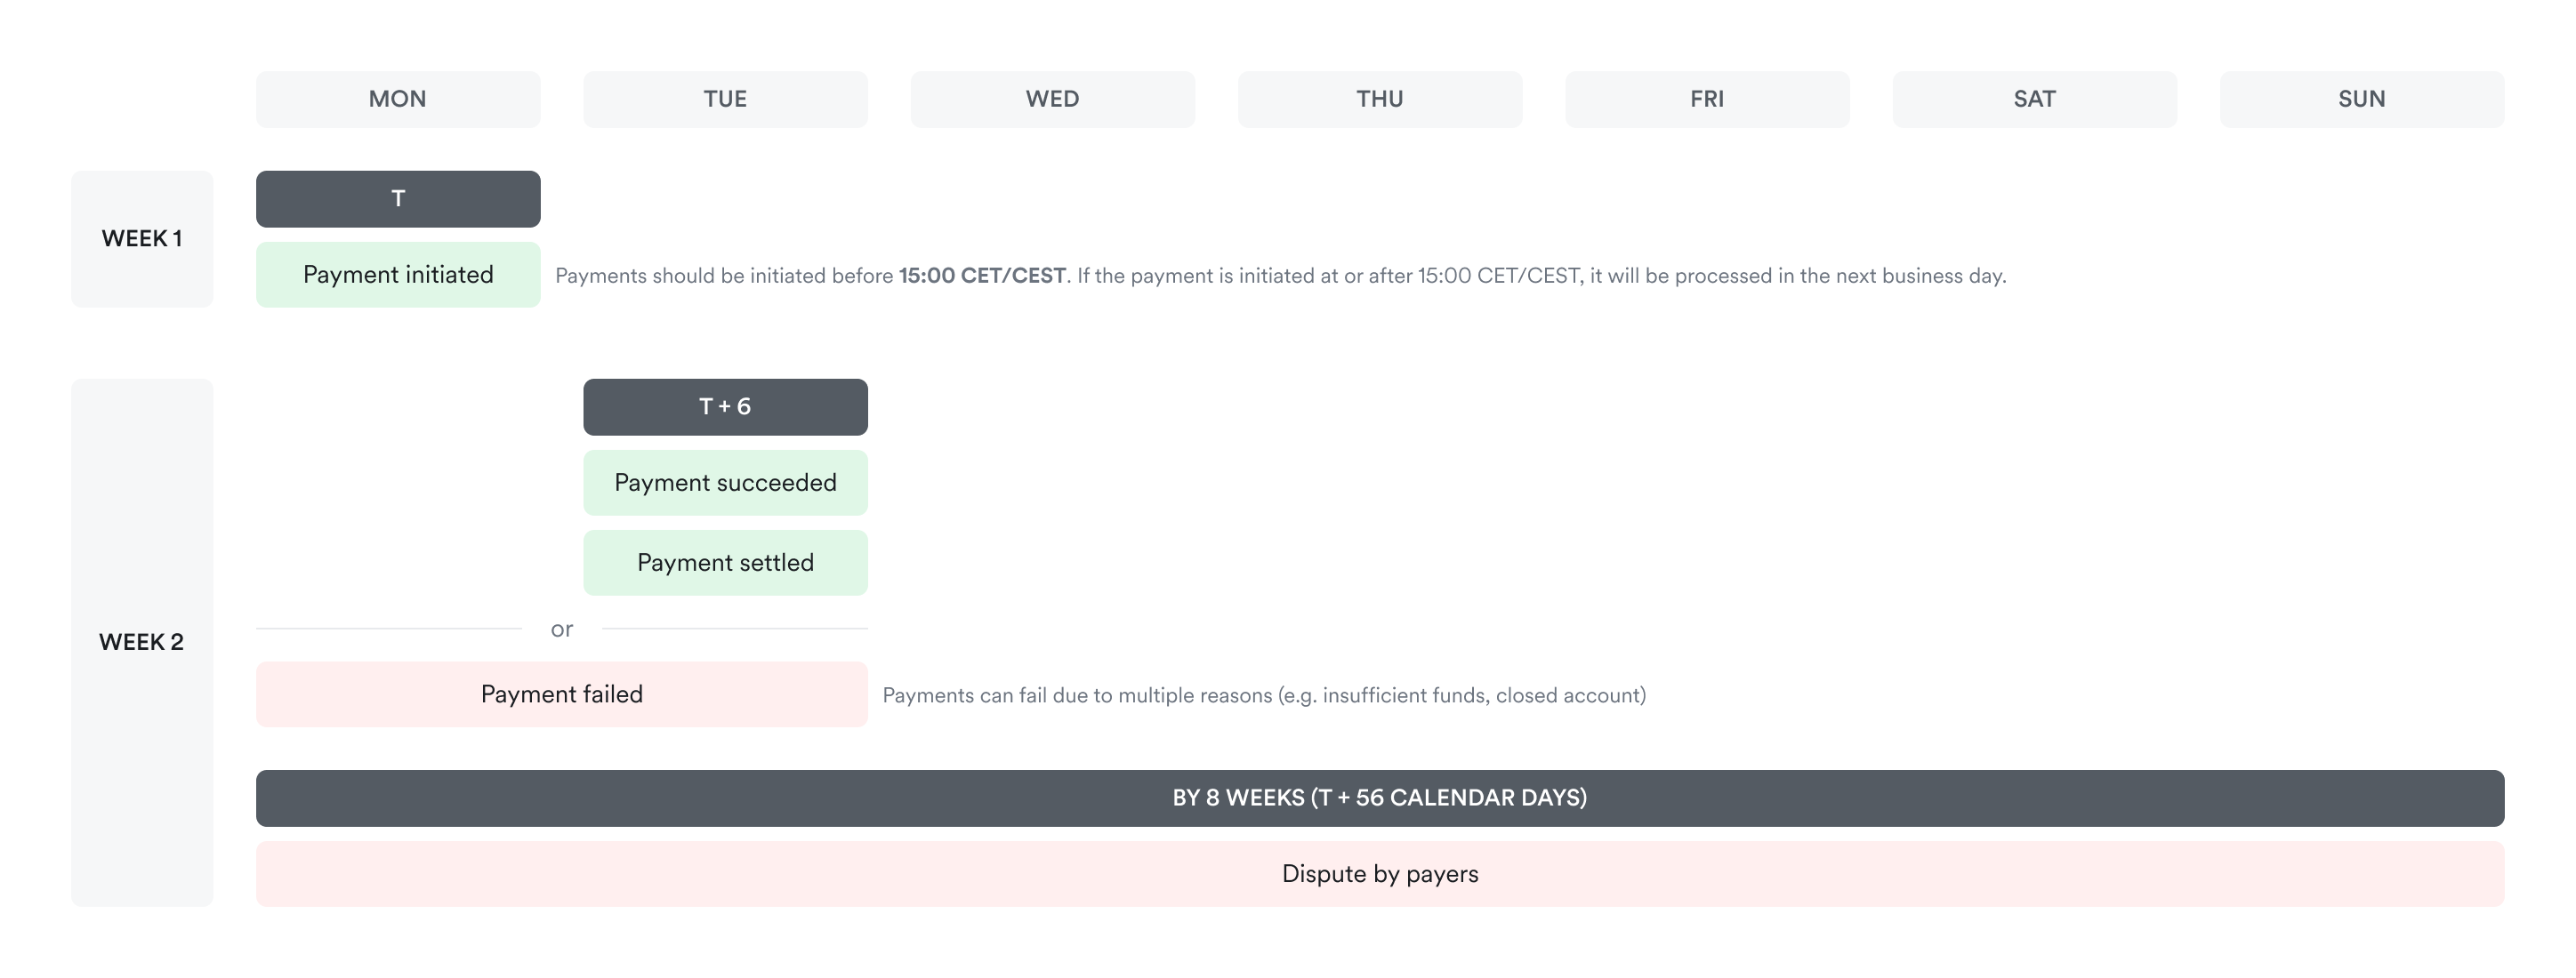Viewport: 2576px width, 978px height.
Task: Click the Payment succeeded box
Action: tap(725, 483)
